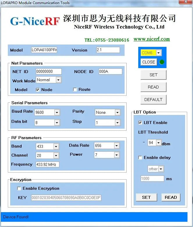Viewport: 193px width, 227px height.
Task: Click the 'Device Found!' status text
Action: point(16,217)
